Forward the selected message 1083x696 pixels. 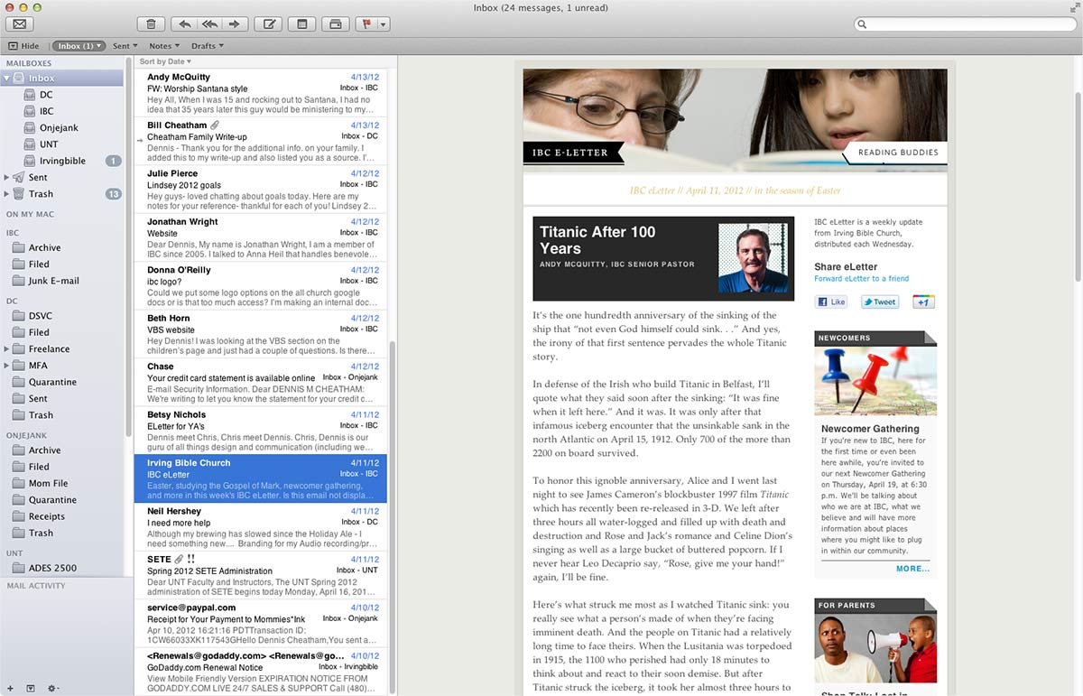point(235,24)
